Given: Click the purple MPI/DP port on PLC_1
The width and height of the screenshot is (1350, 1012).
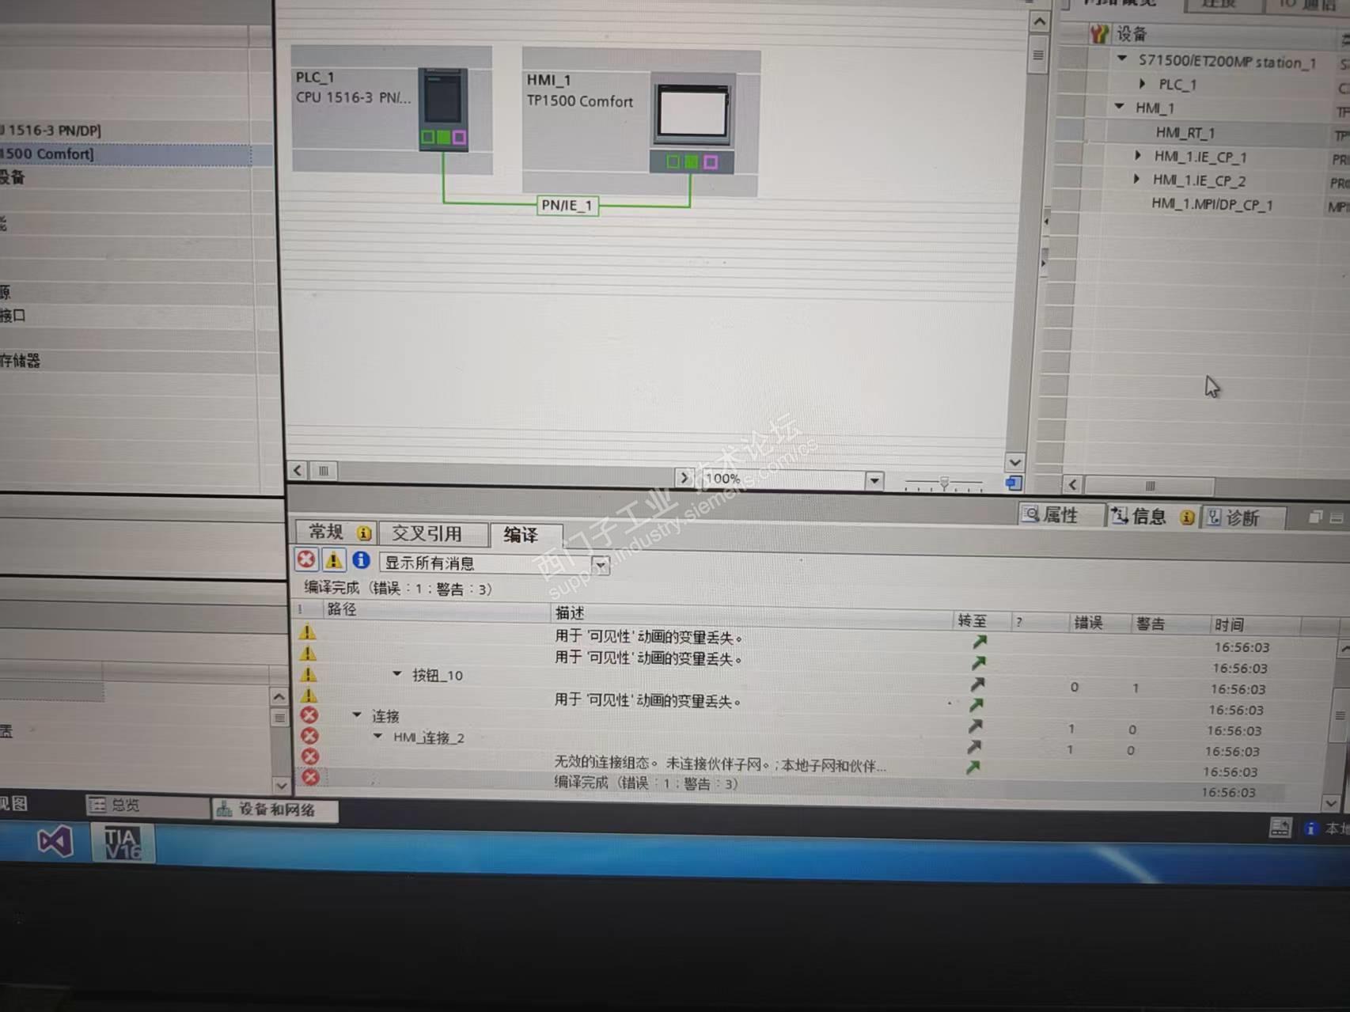Looking at the screenshot, I should coord(459,138).
